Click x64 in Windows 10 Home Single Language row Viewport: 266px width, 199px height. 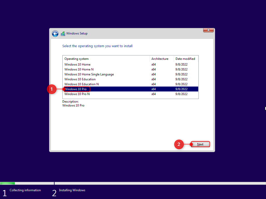[x=154, y=74]
